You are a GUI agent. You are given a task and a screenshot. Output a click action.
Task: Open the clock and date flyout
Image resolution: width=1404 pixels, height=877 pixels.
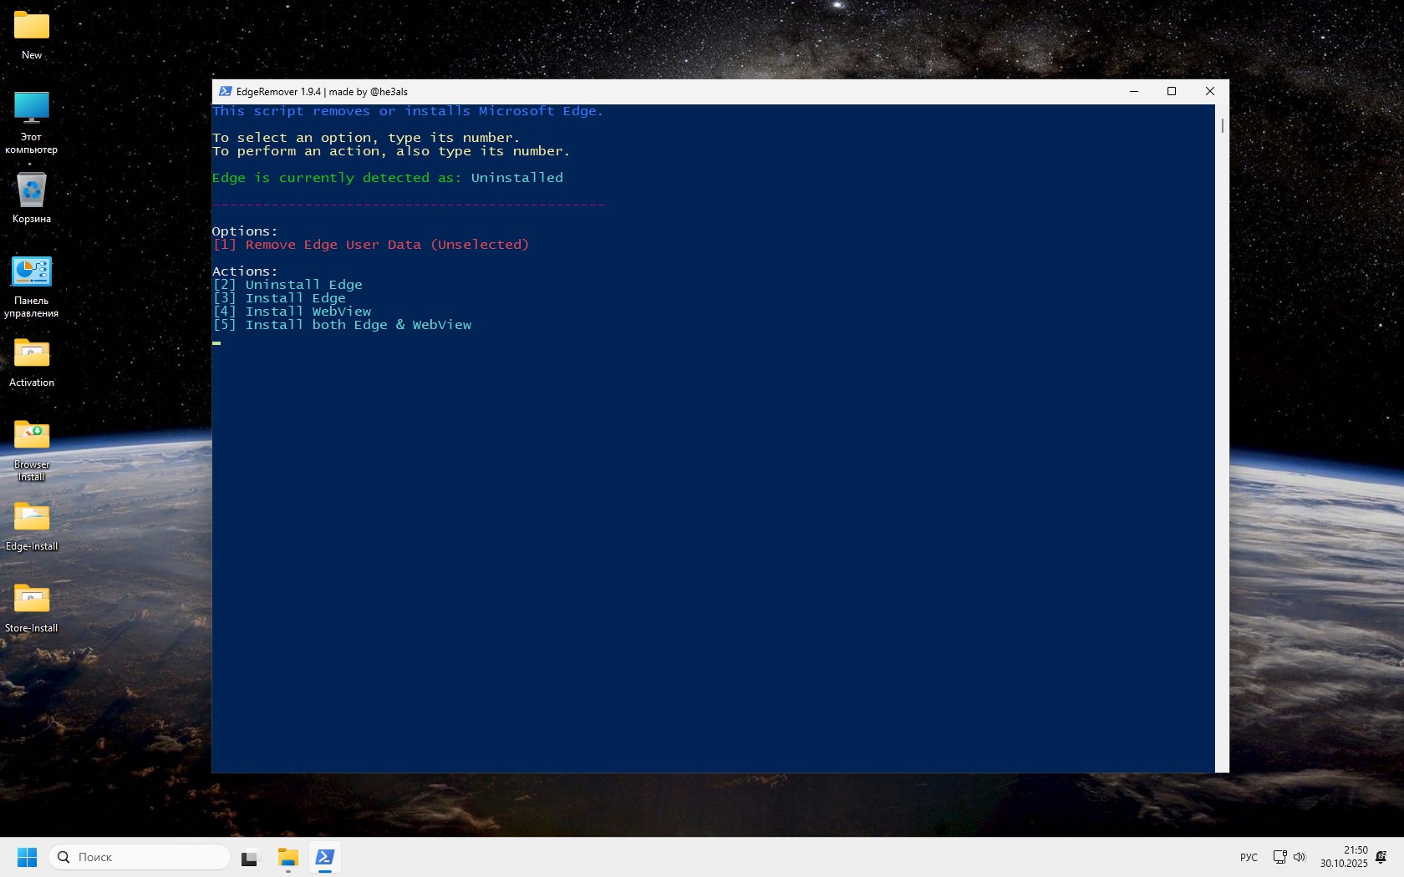(x=1344, y=857)
